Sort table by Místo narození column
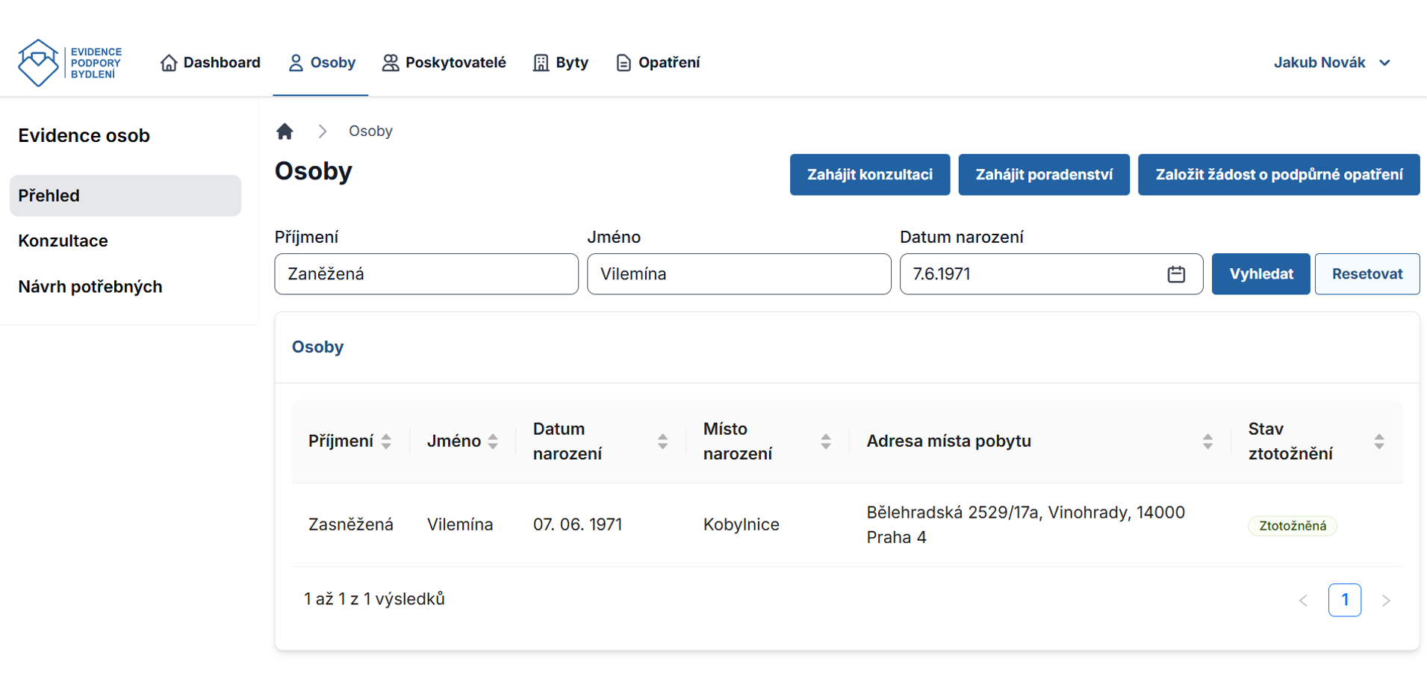The height and width of the screenshot is (685, 1427). (x=825, y=441)
